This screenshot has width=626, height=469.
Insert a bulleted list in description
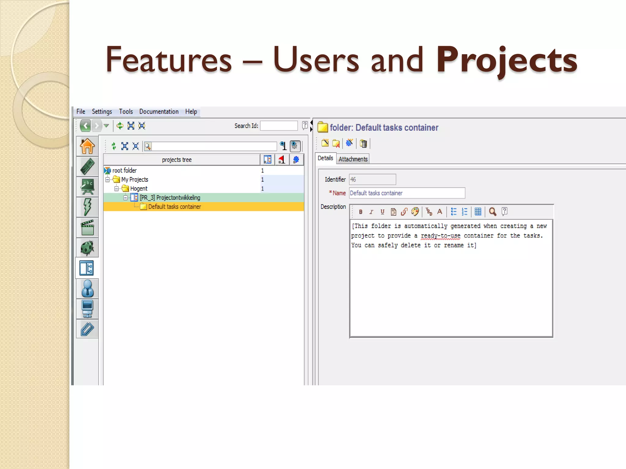[x=454, y=212]
